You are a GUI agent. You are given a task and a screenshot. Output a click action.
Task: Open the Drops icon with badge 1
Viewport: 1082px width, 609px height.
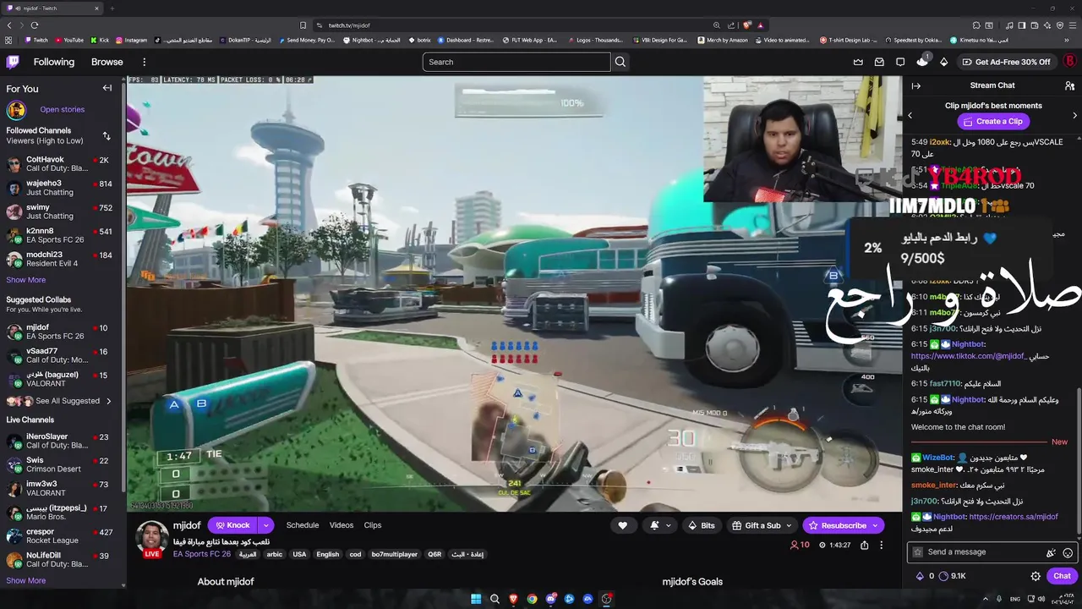[x=921, y=62]
